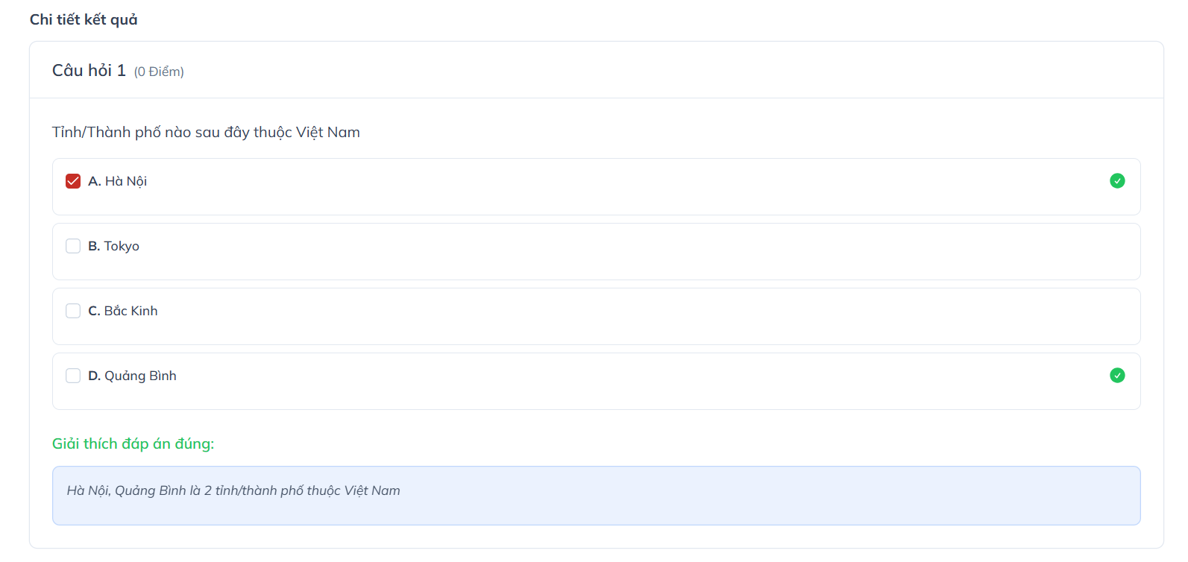Check the Quảng Bình checkbox

(73, 376)
